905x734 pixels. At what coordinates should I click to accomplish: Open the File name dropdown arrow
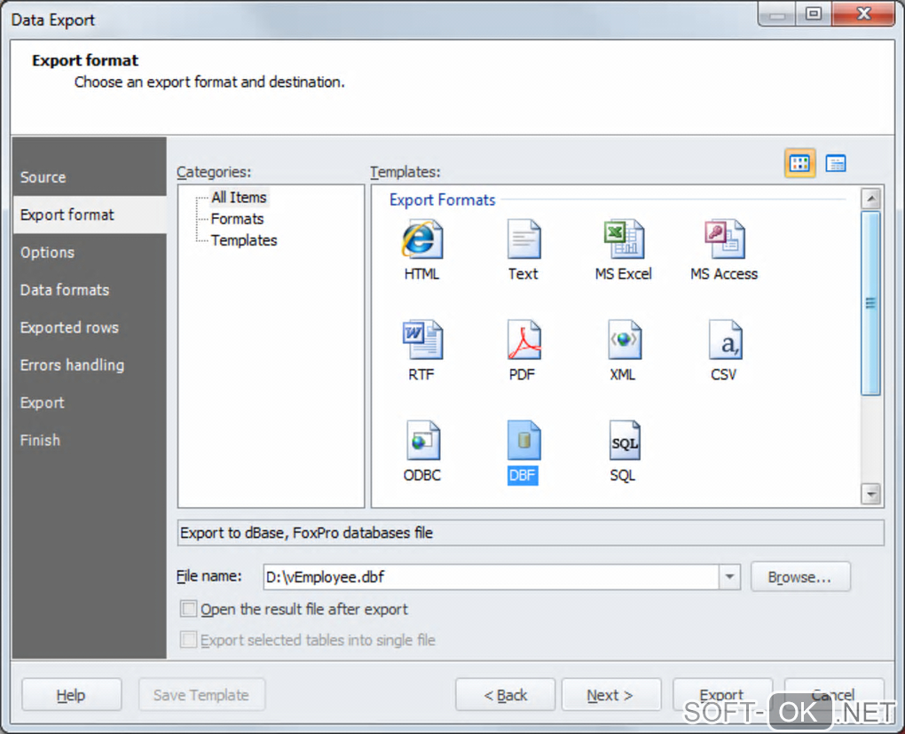pyautogui.click(x=729, y=576)
